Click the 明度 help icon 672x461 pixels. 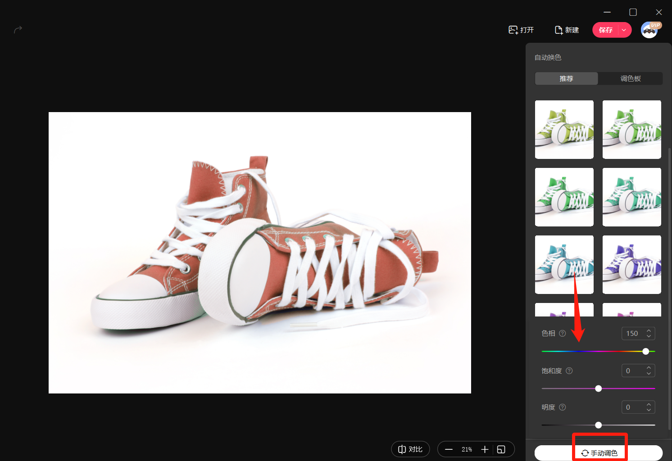click(563, 407)
